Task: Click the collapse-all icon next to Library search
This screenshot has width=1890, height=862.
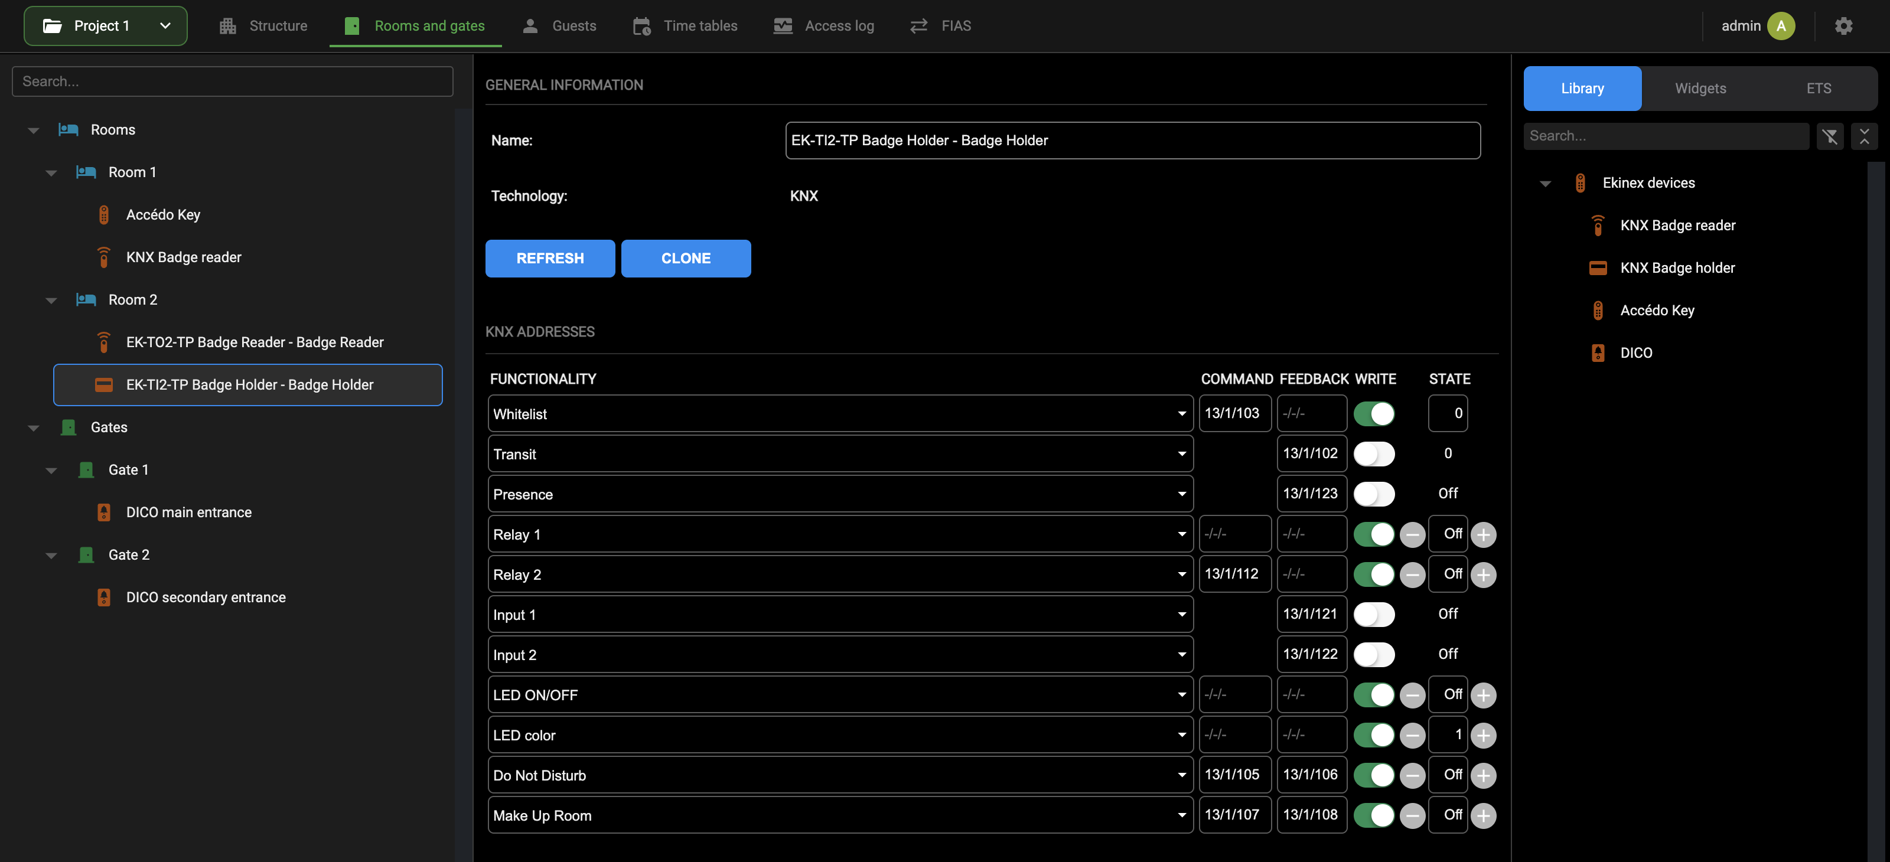Action: coord(1865,136)
